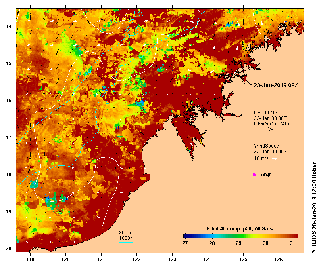Click the date label 23-Jan-2019 08Z

point(276,85)
